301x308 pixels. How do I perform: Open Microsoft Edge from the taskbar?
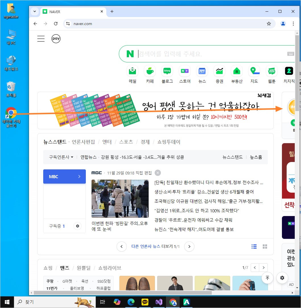(131, 302)
